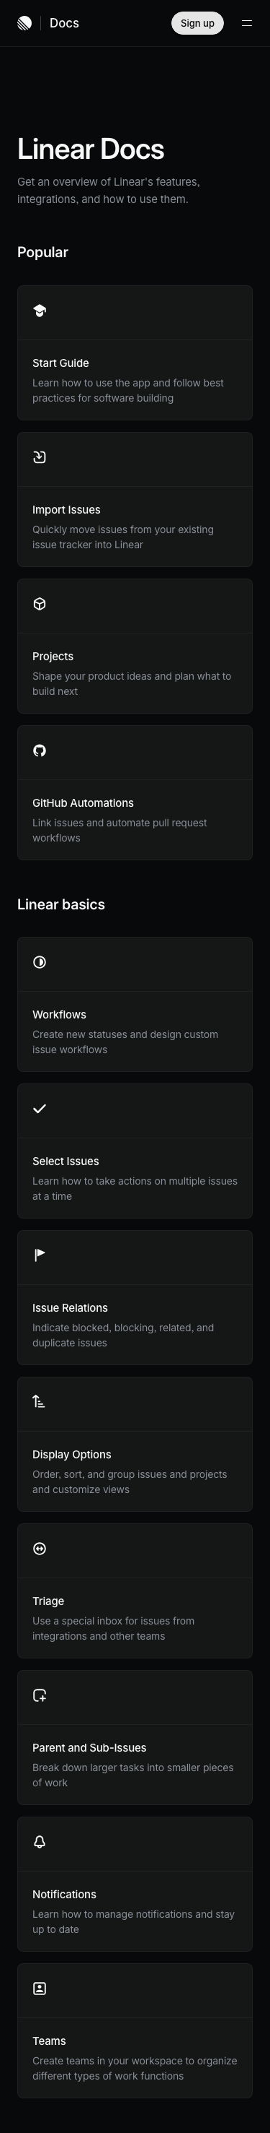The image size is (270, 2133).
Task: Open the Start Guide title link
Action: coord(60,363)
